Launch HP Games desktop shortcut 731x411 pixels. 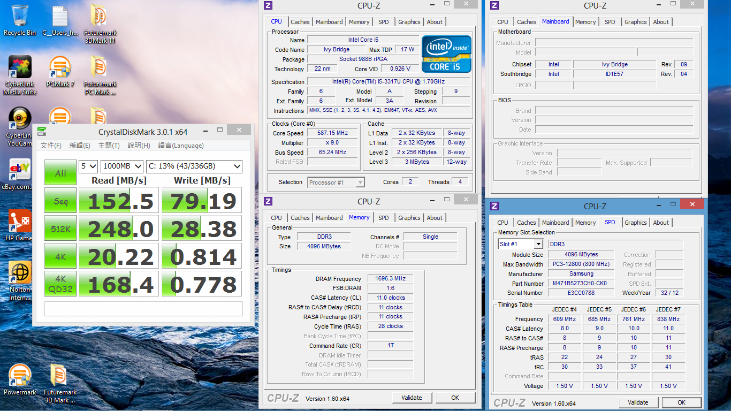pyautogui.click(x=20, y=226)
